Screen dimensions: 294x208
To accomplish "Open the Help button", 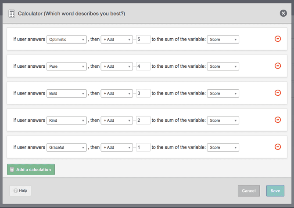I will pyautogui.click(x=20, y=190).
